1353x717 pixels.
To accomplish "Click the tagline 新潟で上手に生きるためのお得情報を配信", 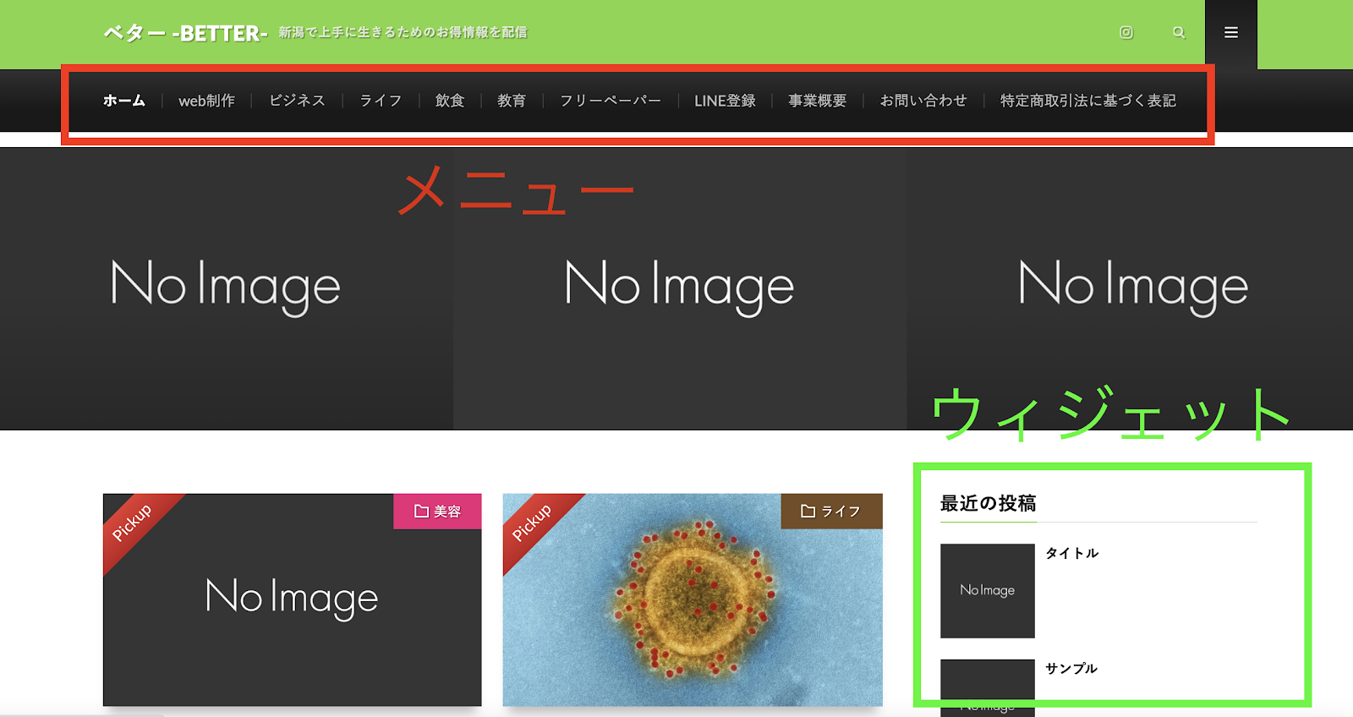I will coord(403,32).
